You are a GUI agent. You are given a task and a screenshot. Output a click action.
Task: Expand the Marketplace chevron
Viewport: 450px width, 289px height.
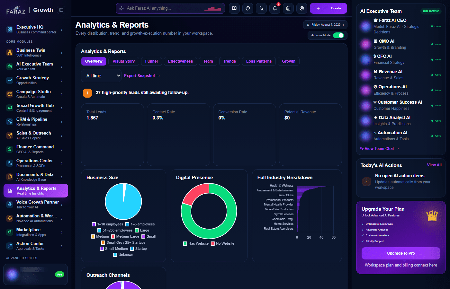[62, 232]
